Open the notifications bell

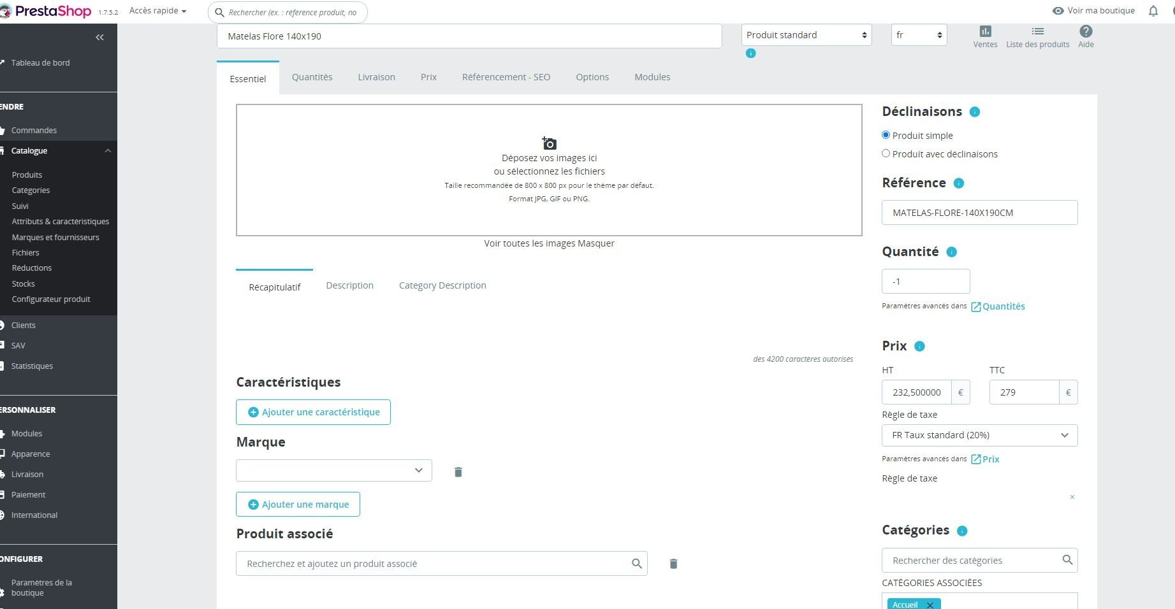point(1153,11)
